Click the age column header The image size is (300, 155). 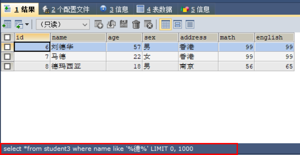125,37
